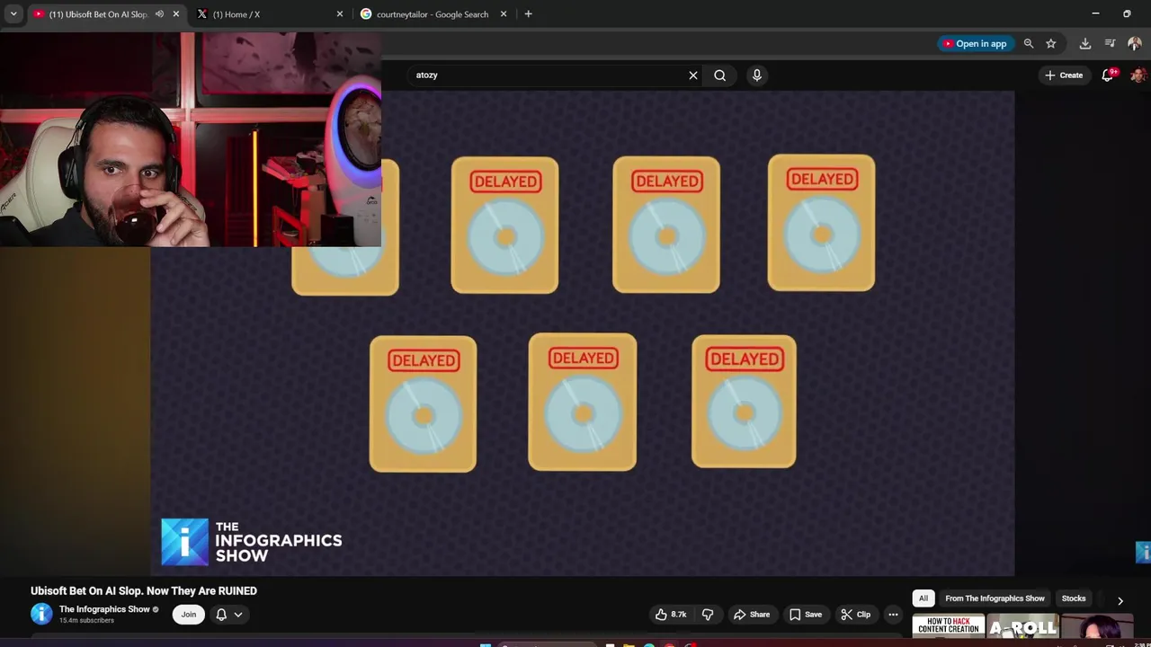Image resolution: width=1151 pixels, height=647 pixels.
Task: Expand the subscription notification dropdown arrow
Action: tap(238, 615)
